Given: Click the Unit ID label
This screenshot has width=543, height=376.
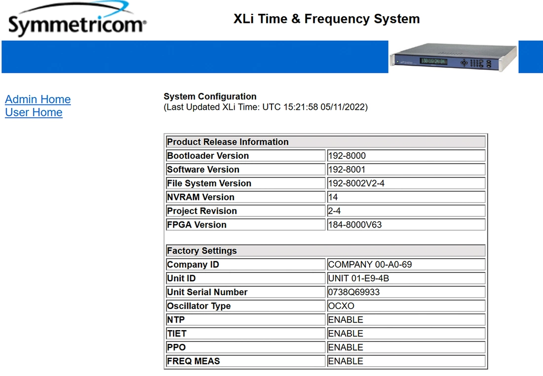Looking at the screenshot, I should pos(181,278).
